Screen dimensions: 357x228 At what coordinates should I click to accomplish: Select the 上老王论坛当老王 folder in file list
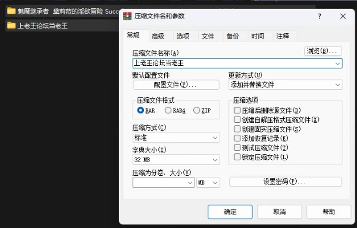(62, 26)
